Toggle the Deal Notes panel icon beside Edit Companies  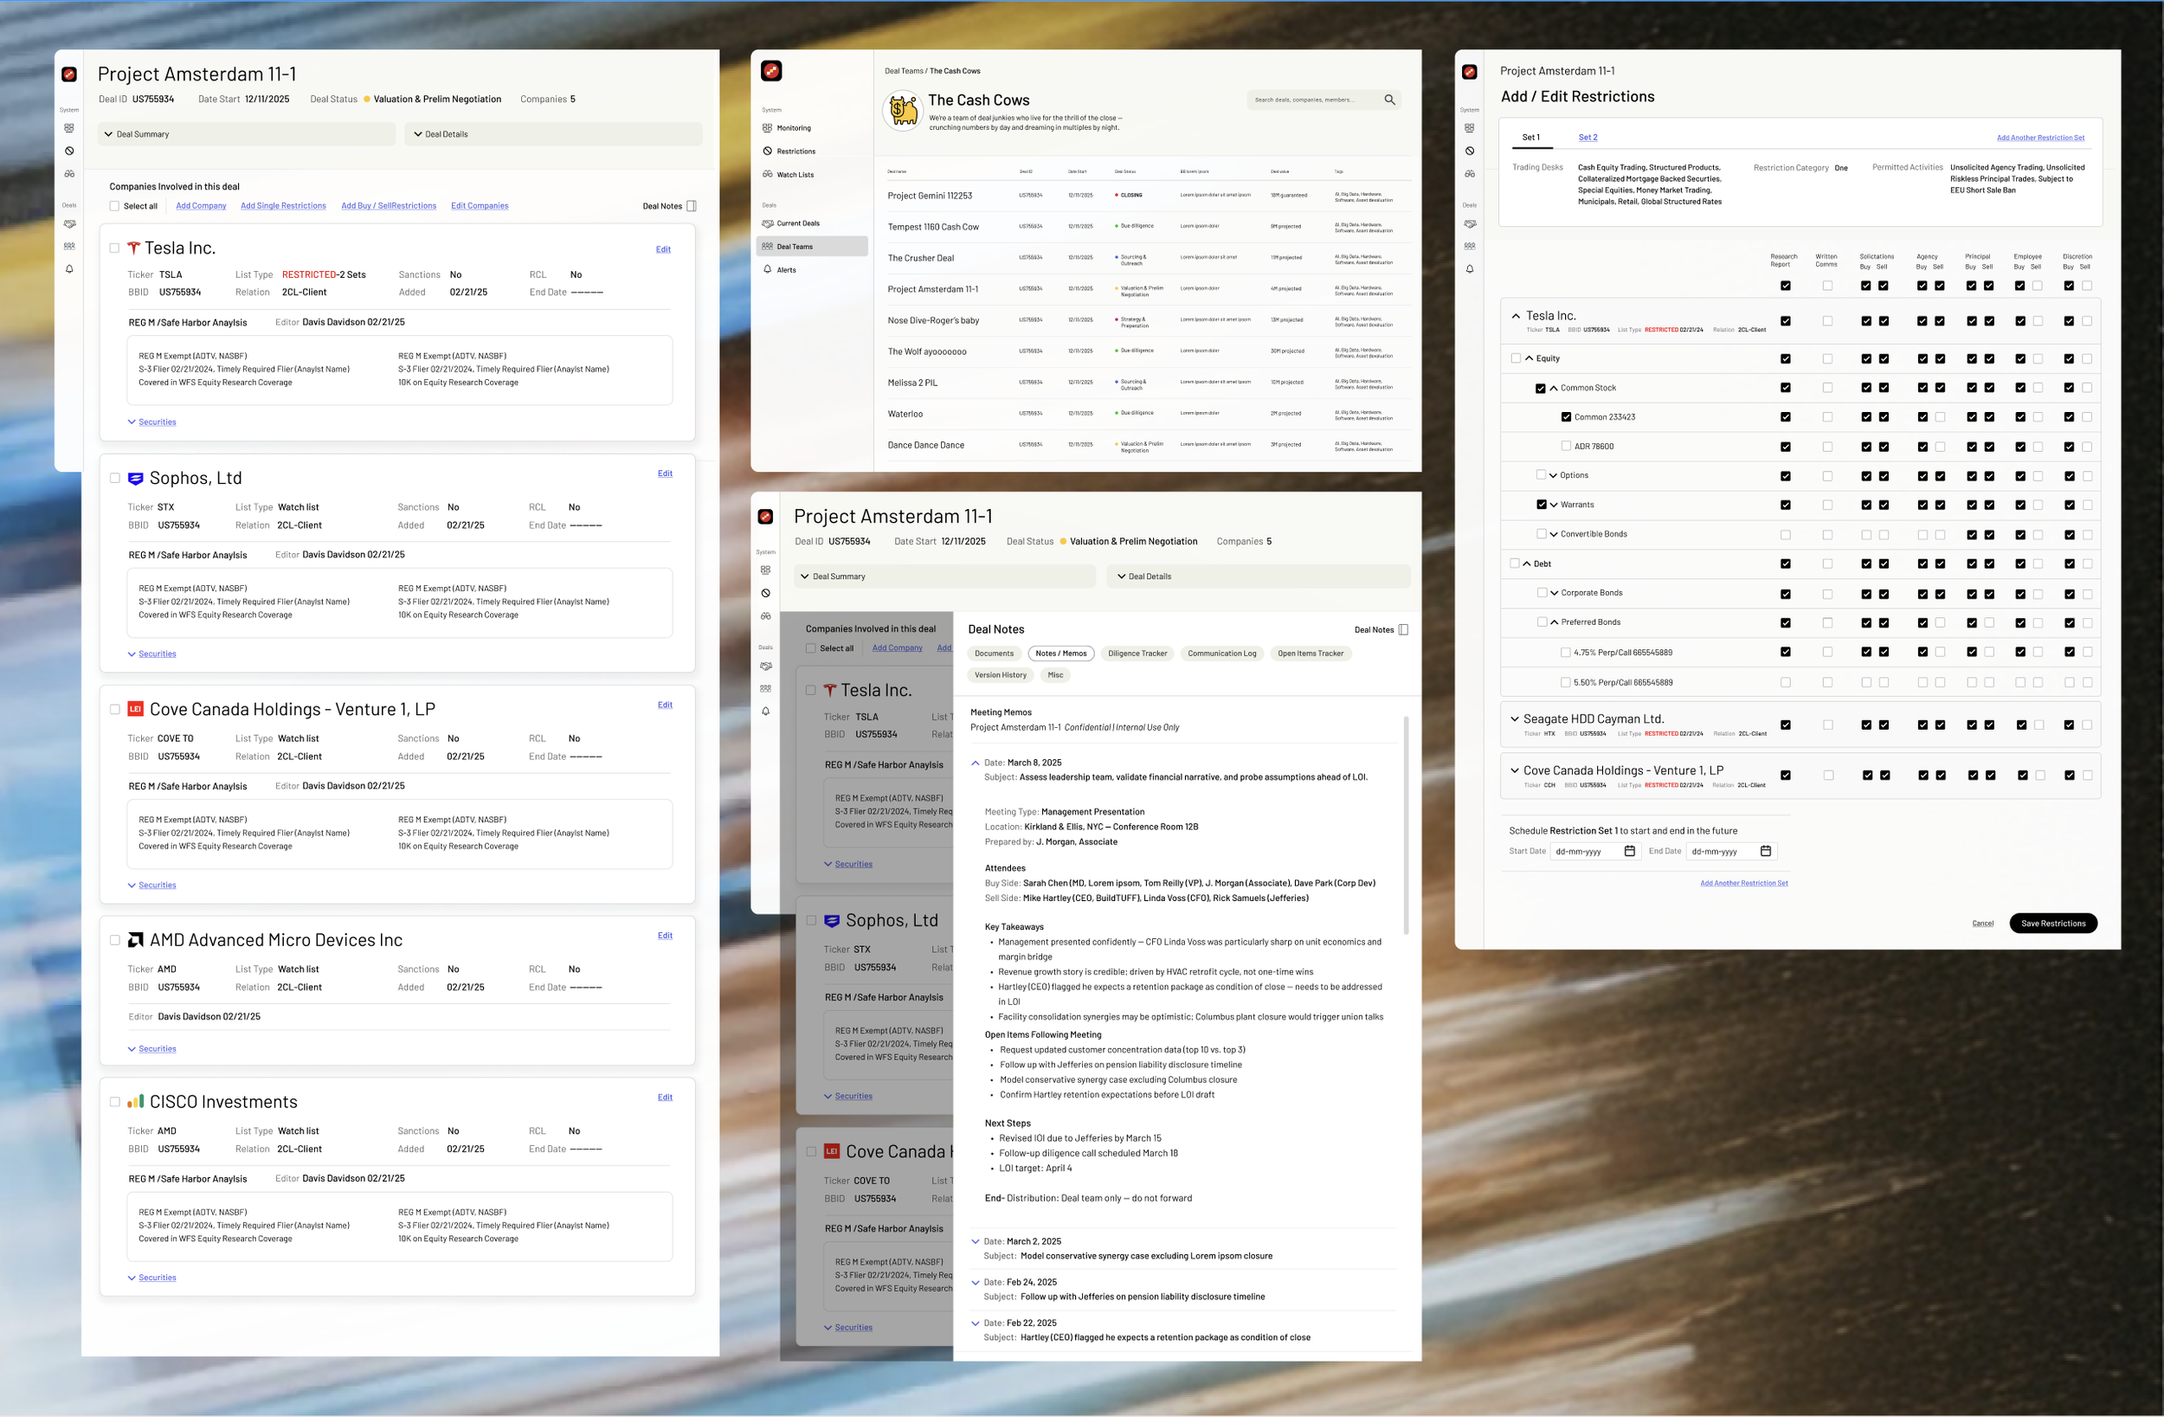click(x=692, y=207)
